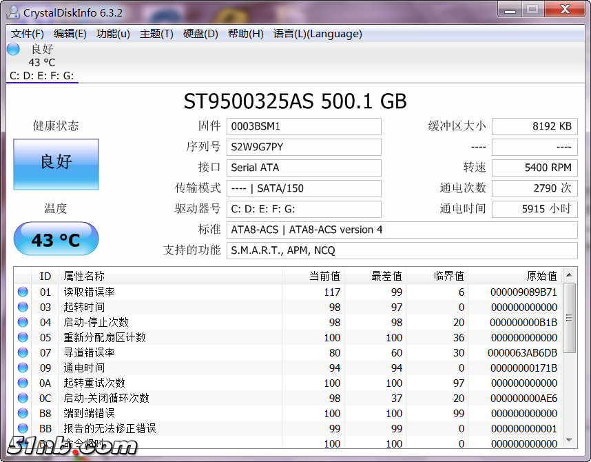
Task: Click the blue disk status orb beside 良好
Action: point(13,49)
